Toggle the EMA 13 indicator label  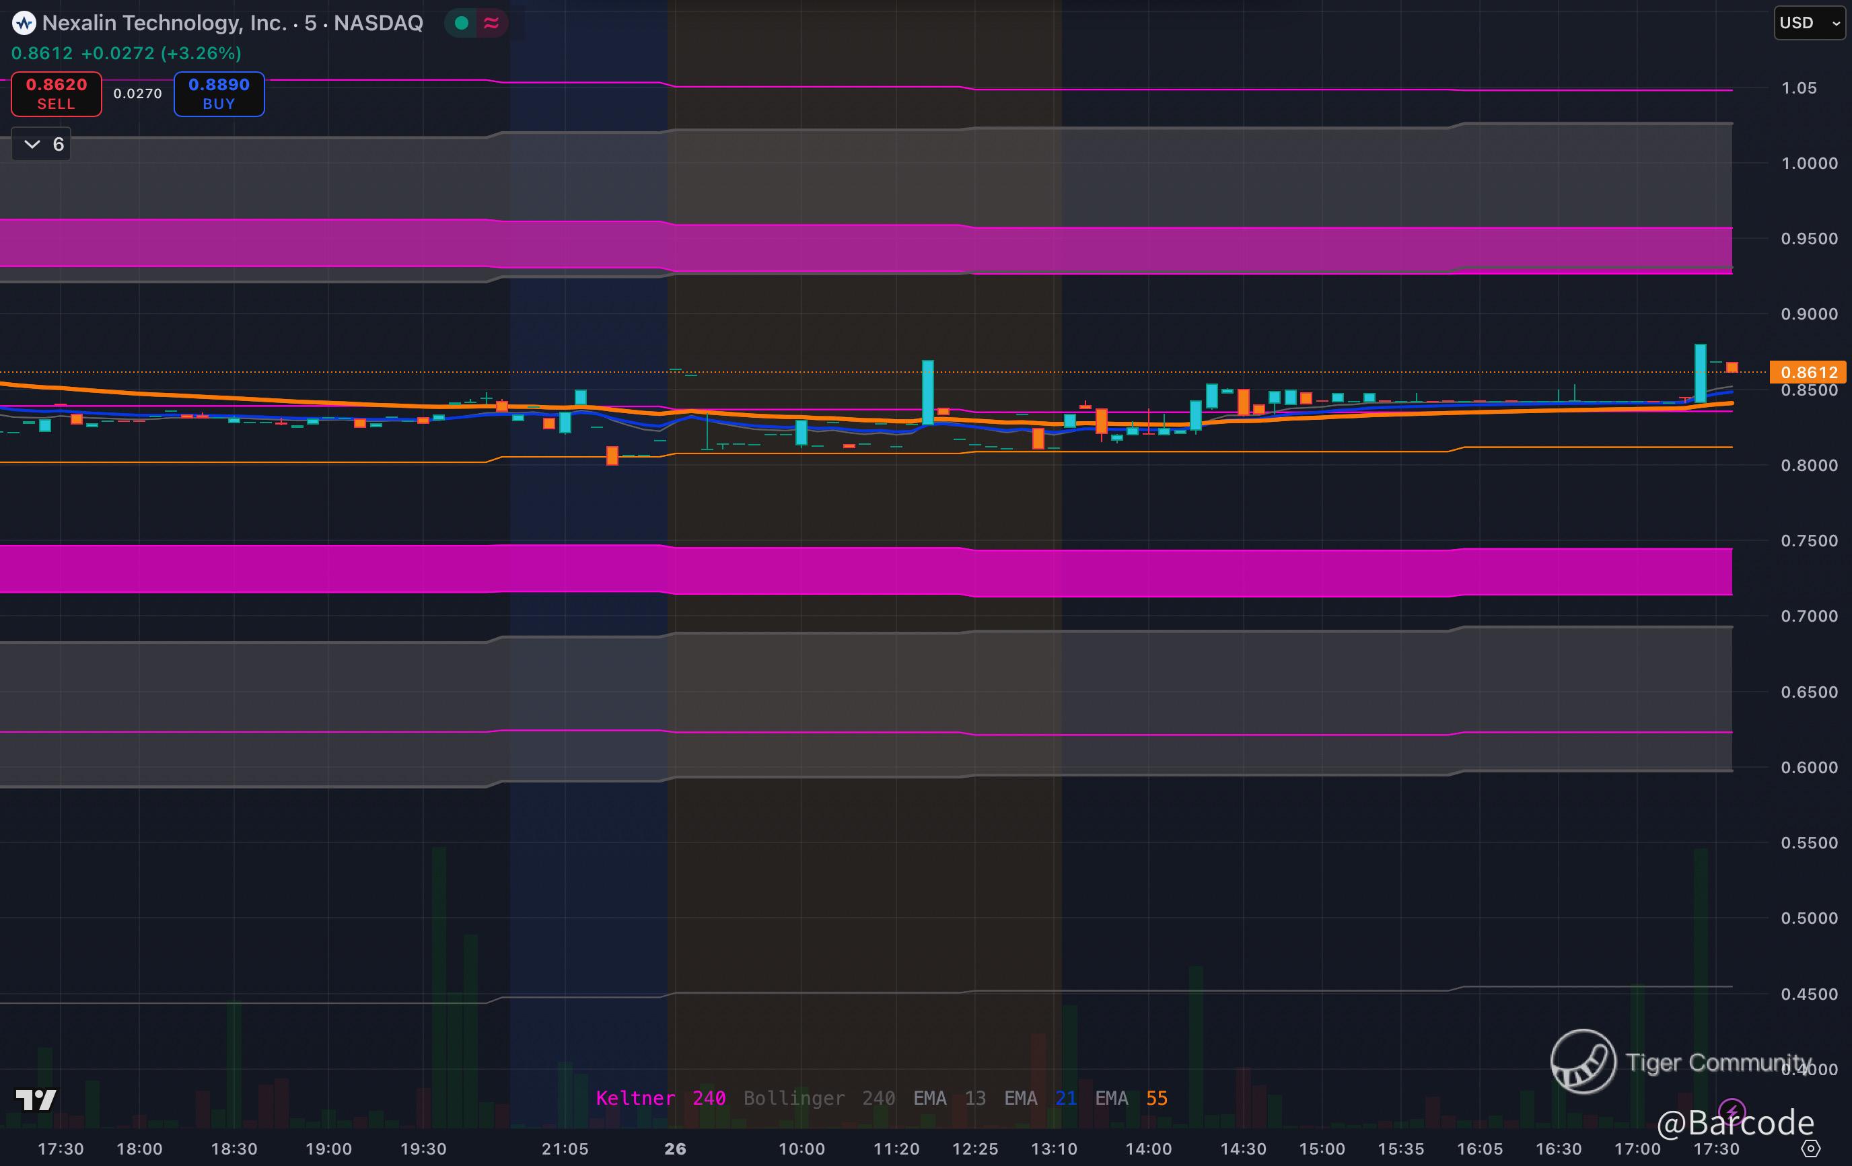pos(948,1097)
